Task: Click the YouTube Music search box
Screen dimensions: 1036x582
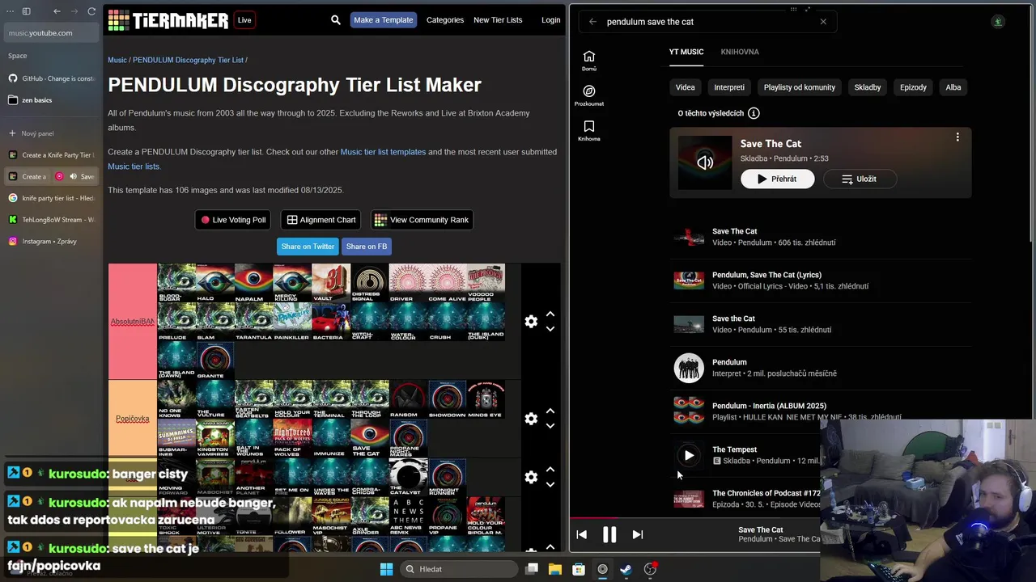Action: tap(708, 22)
